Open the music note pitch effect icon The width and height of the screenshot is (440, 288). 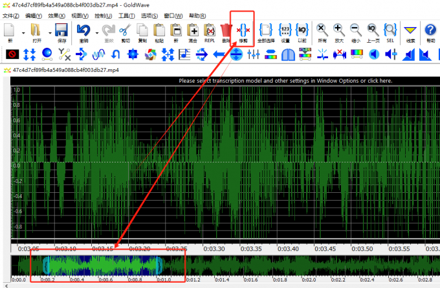click(x=184, y=54)
